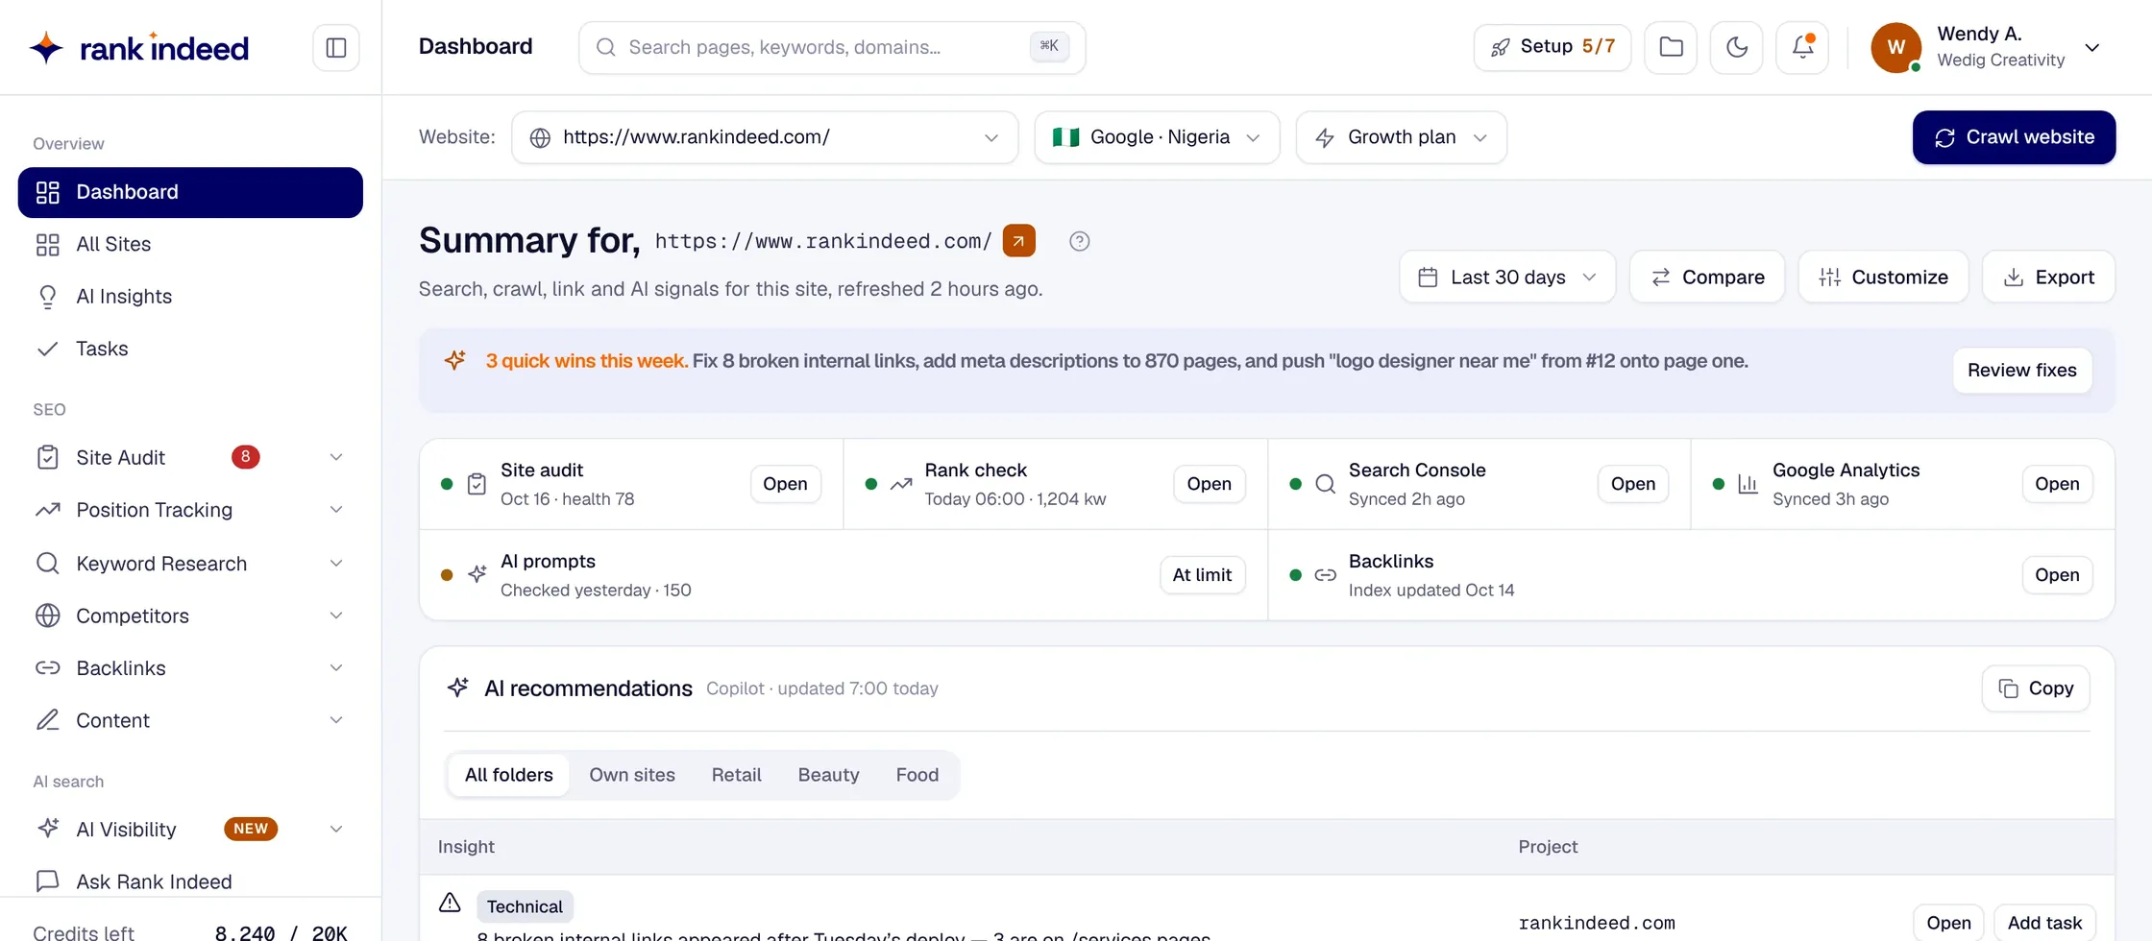The image size is (2152, 941).
Task: Focus the search pages input field
Action: pos(832,47)
